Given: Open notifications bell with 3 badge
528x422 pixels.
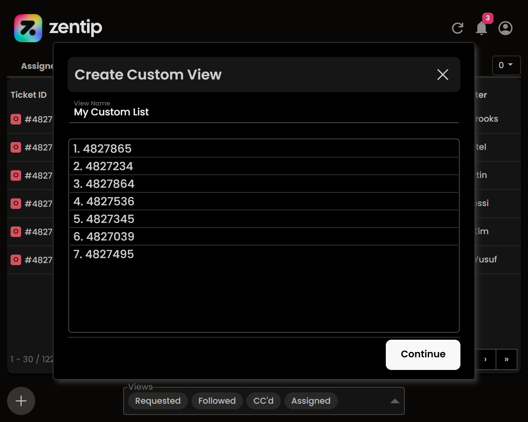Looking at the screenshot, I should click(482, 27).
